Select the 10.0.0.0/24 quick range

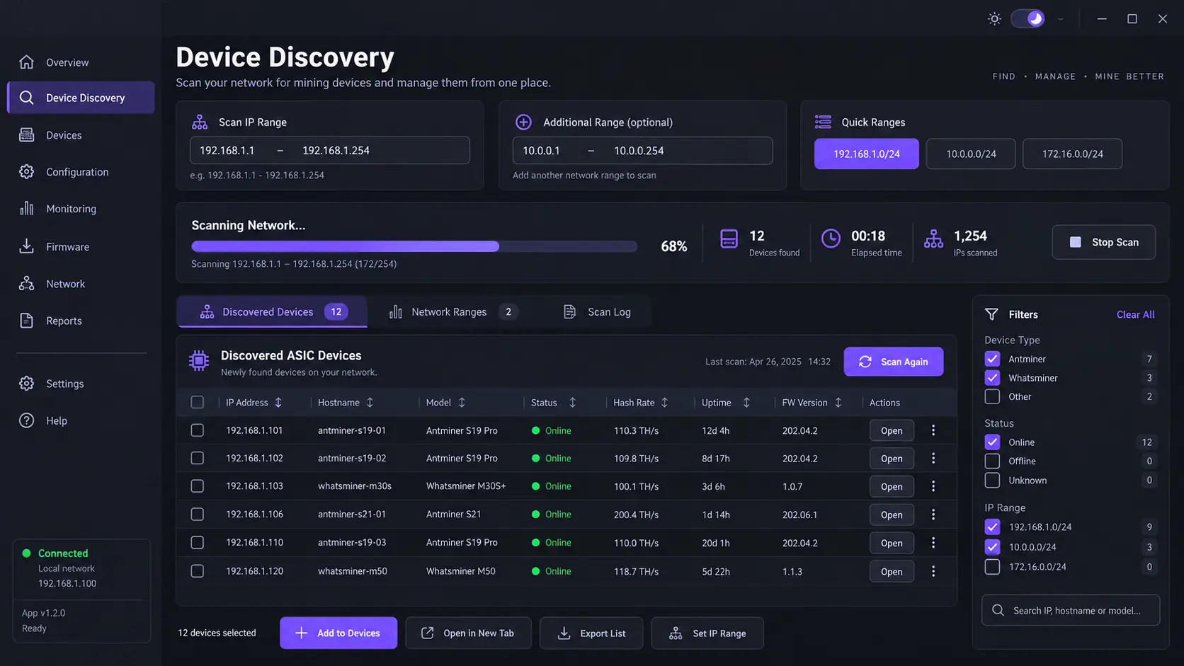pyautogui.click(x=971, y=154)
